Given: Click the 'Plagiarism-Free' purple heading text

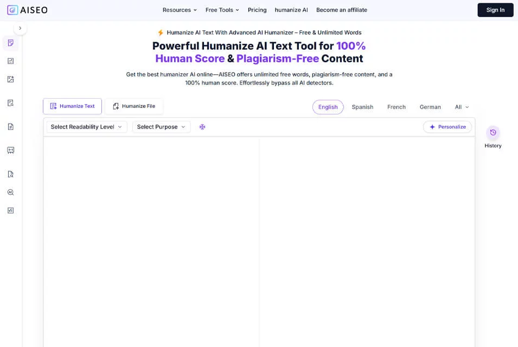Looking at the screenshot, I should 278,59.
